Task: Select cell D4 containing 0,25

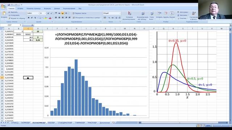Action: click(38, 40)
